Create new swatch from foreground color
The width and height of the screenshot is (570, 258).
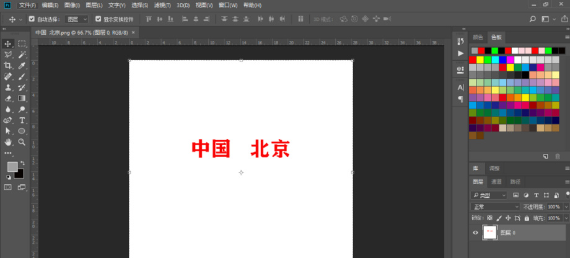(545, 156)
